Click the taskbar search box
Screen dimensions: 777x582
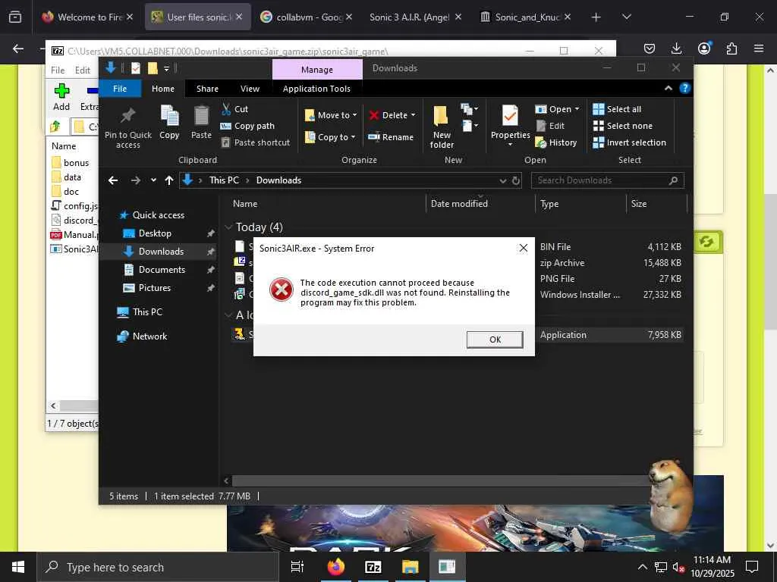159,567
